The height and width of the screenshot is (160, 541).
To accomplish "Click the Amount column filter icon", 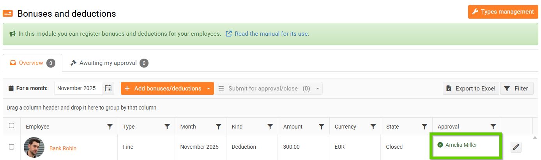I will 322,127.
